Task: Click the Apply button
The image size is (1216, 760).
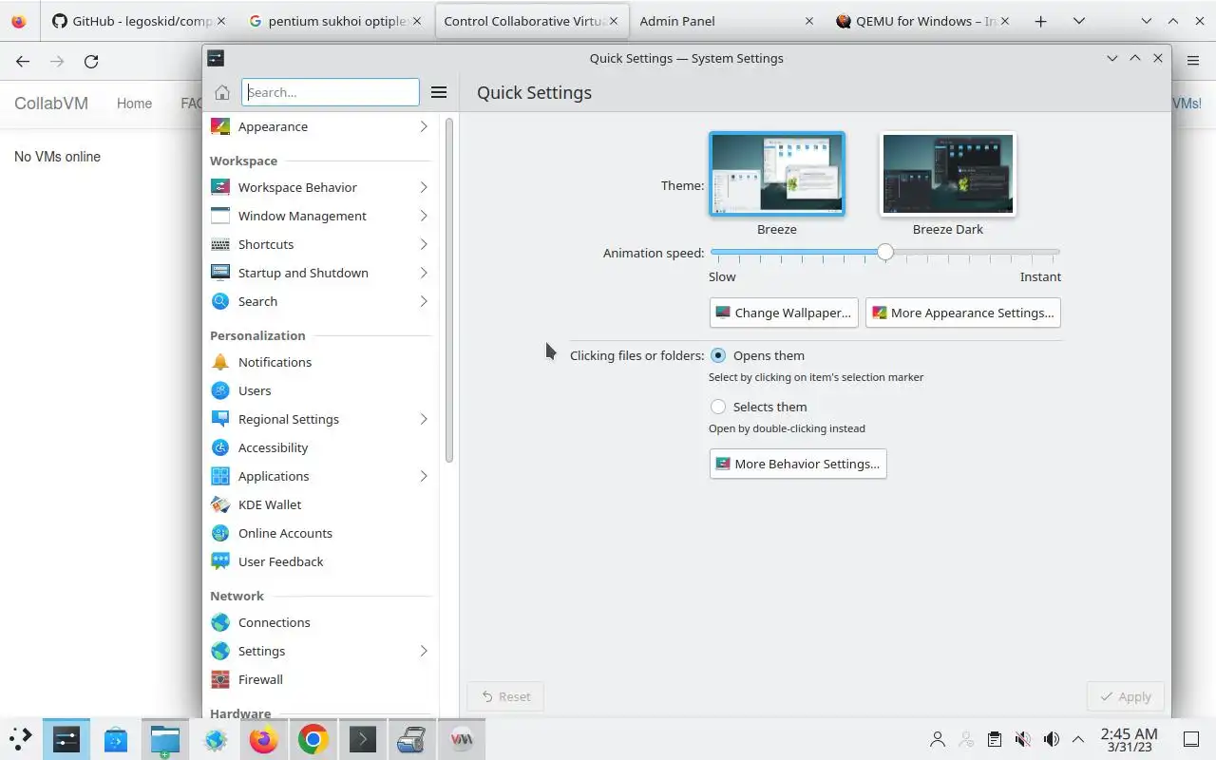Action: (1125, 696)
